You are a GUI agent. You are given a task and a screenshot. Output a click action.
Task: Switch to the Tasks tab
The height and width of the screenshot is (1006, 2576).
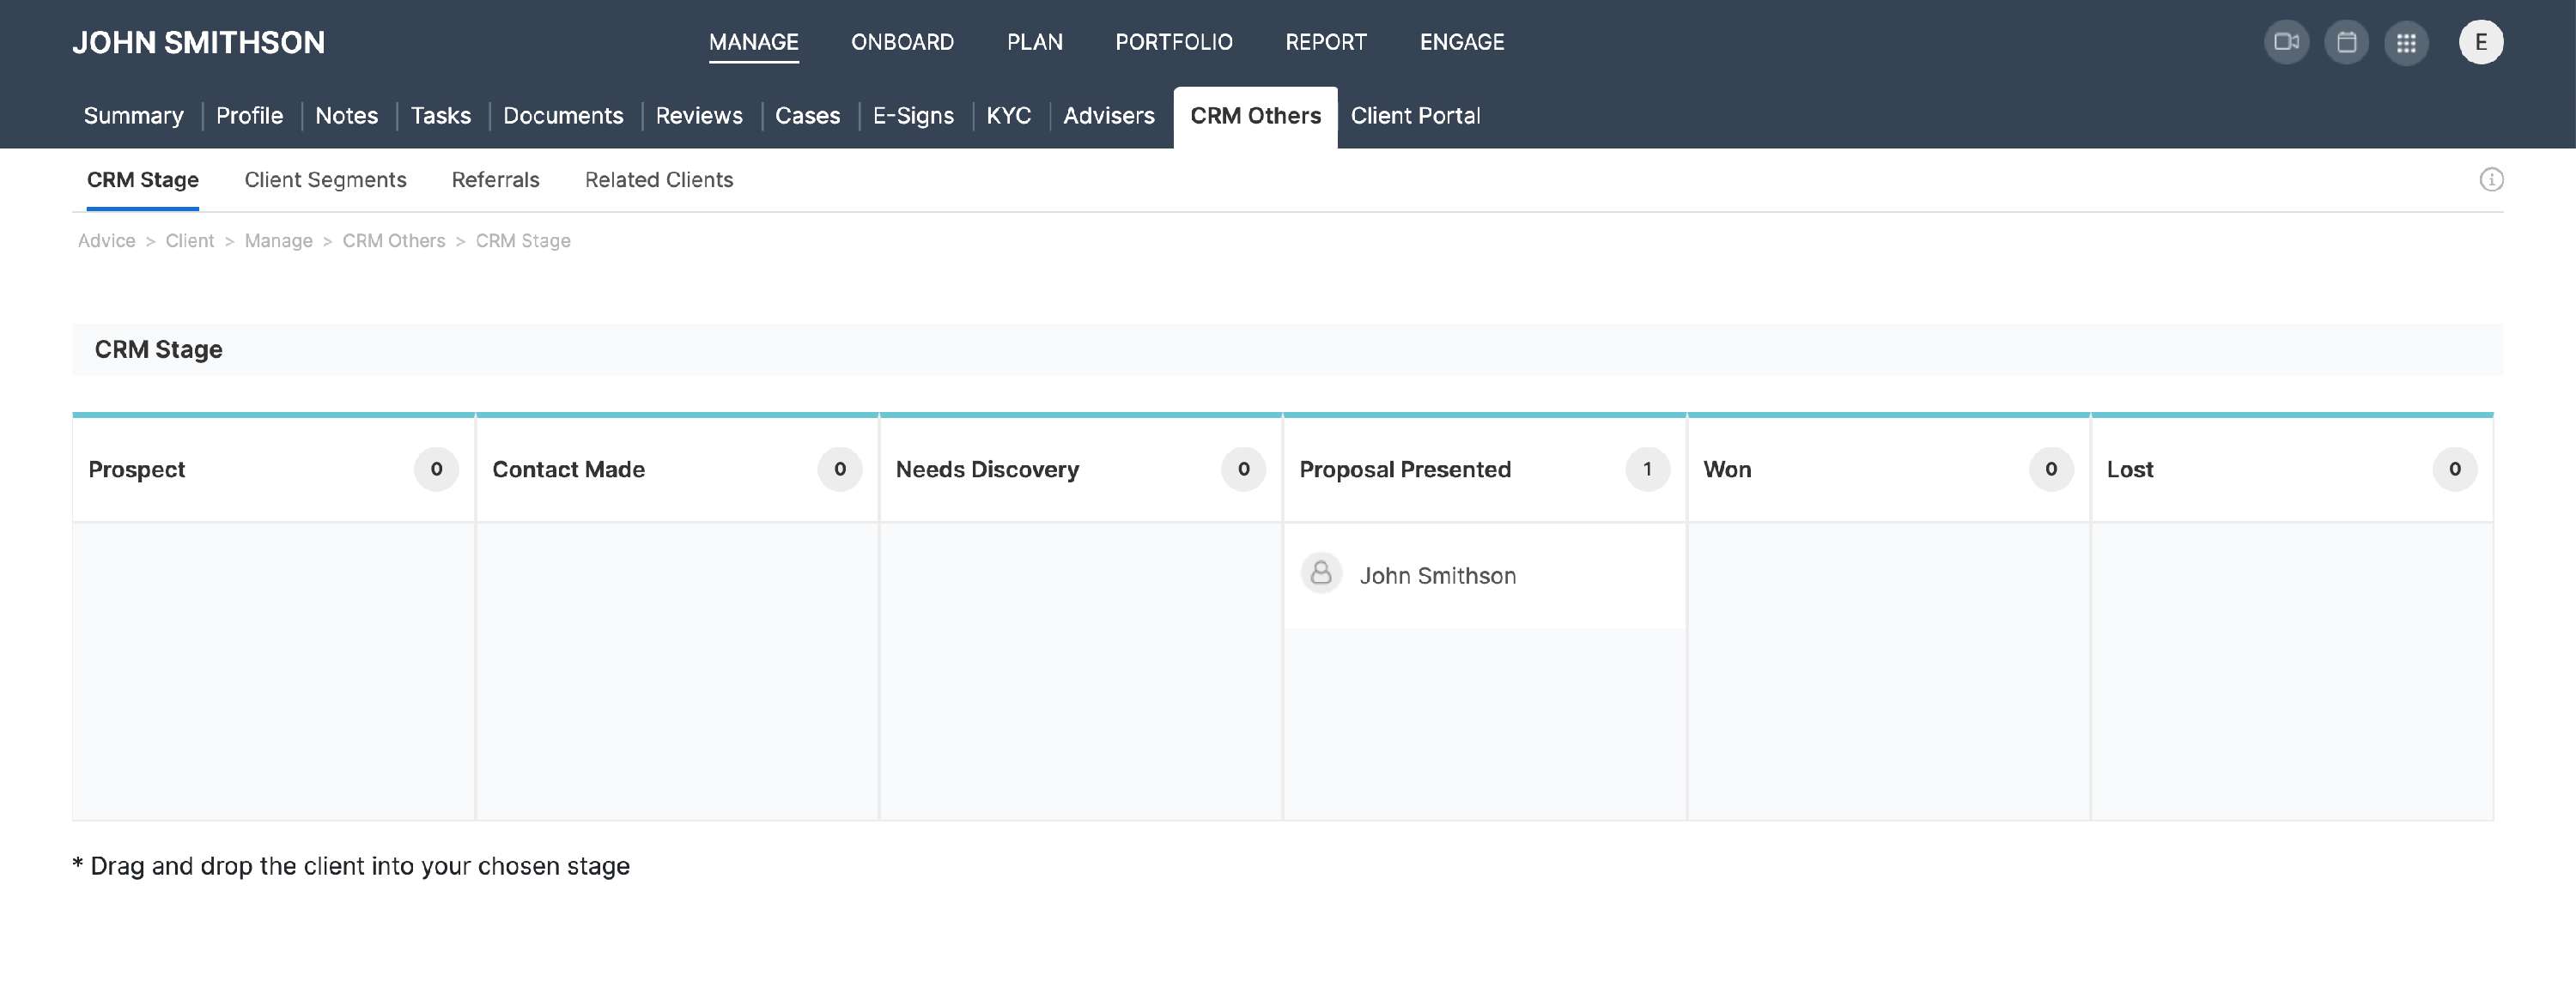[x=441, y=116]
